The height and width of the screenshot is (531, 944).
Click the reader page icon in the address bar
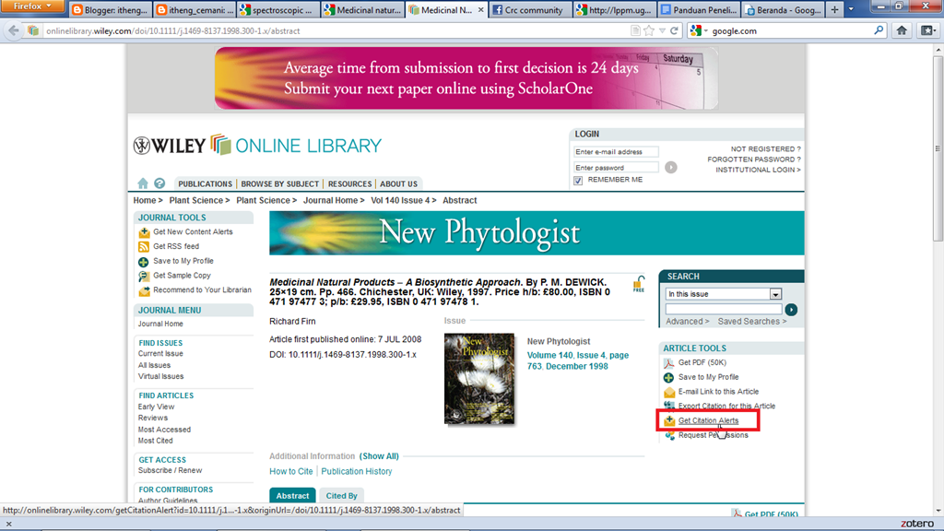coord(635,30)
